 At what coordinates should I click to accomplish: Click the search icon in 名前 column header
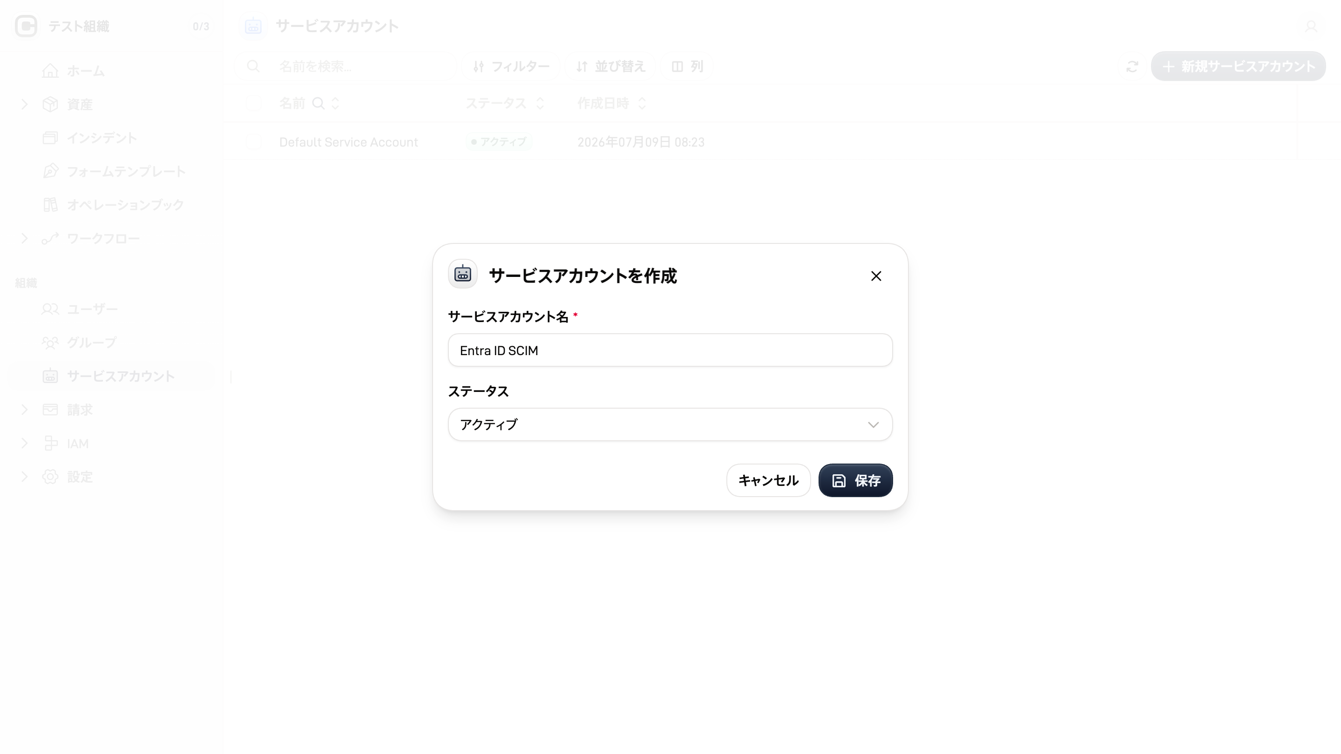pos(318,103)
